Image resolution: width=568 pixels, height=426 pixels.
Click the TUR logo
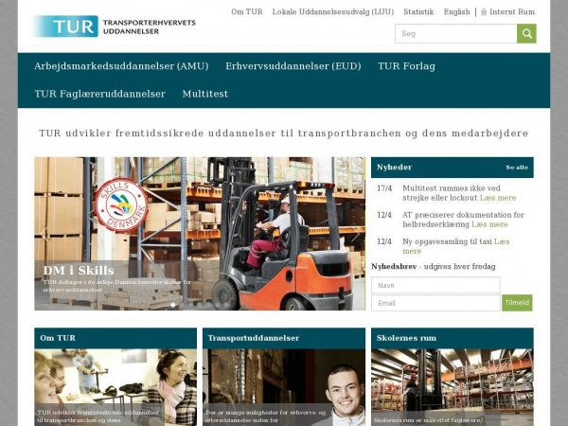(x=114, y=27)
